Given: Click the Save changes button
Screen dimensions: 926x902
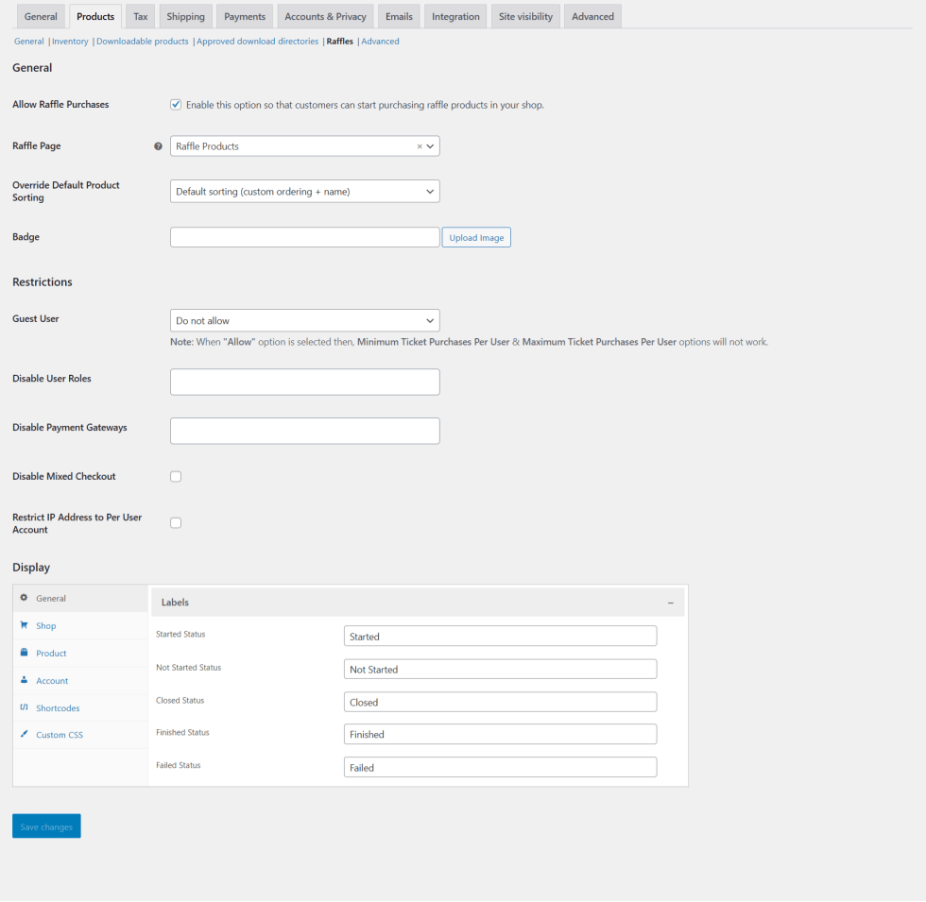Looking at the screenshot, I should [x=46, y=826].
